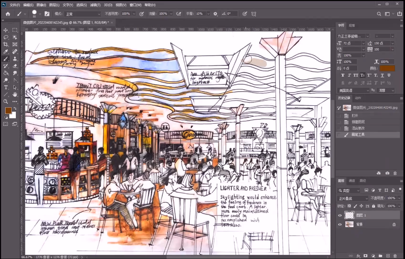Click the brown foreground color swatch
This screenshot has width=405, height=259.
tap(8, 110)
